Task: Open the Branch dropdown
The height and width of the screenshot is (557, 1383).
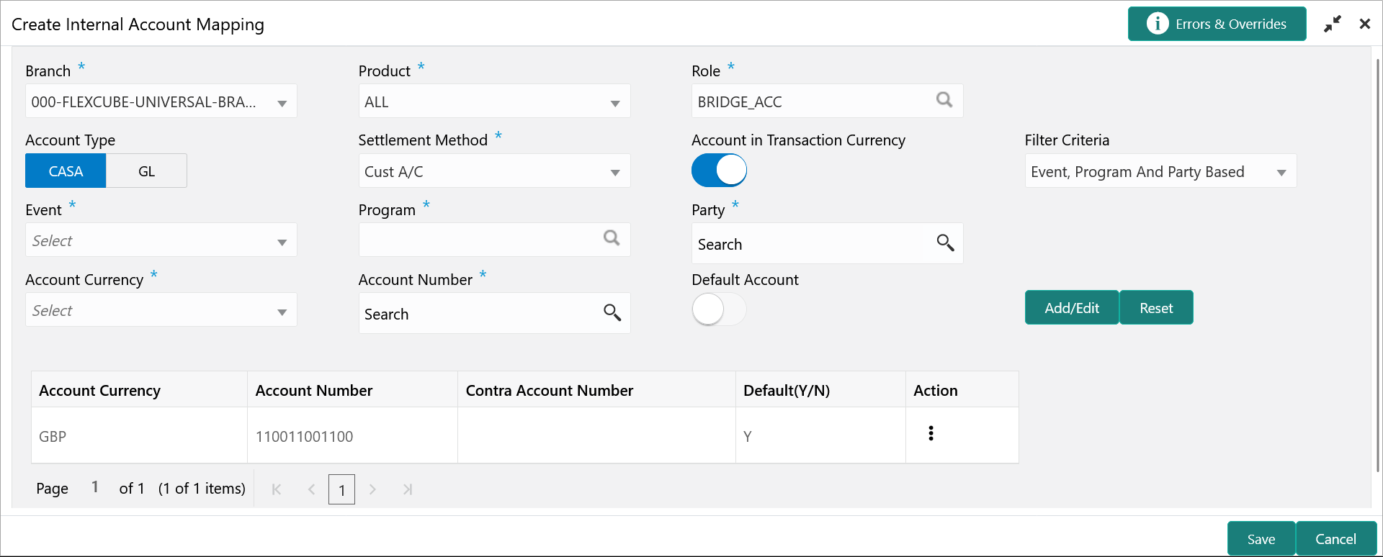Action: click(282, 103)
